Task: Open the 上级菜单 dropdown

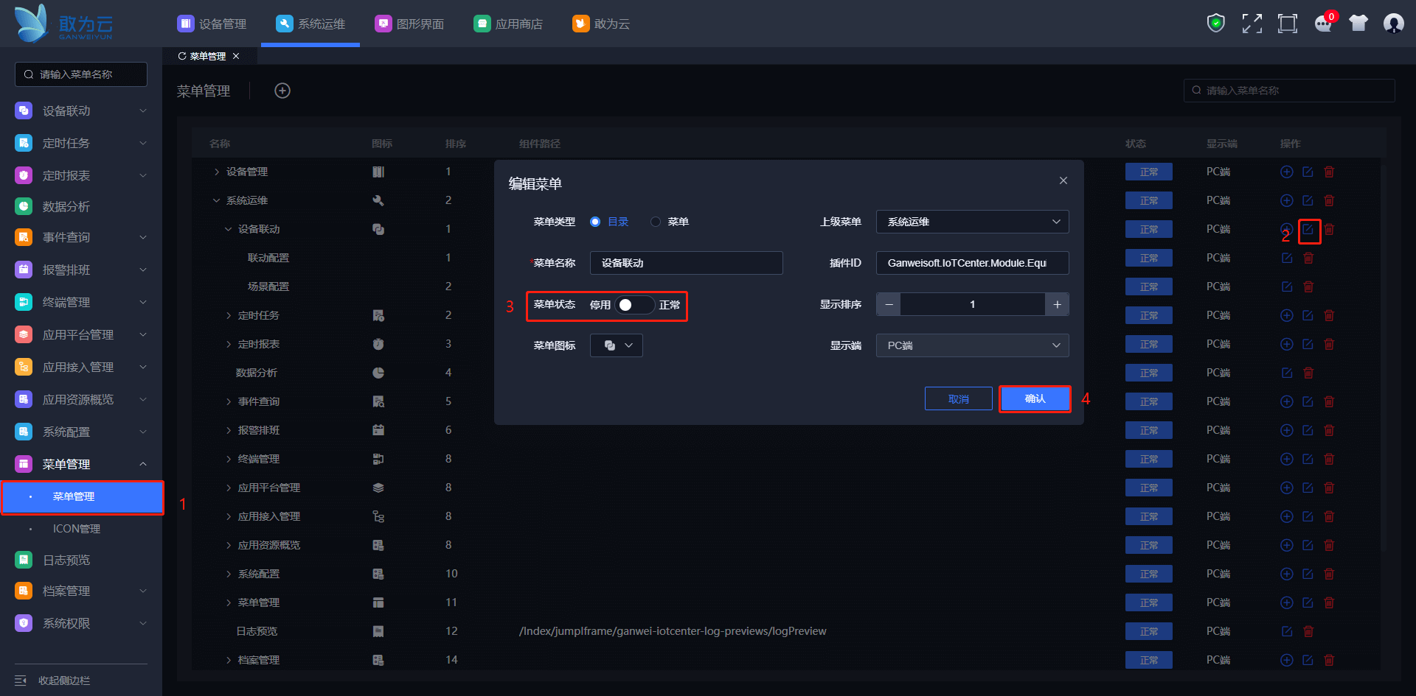Action: 972,222
